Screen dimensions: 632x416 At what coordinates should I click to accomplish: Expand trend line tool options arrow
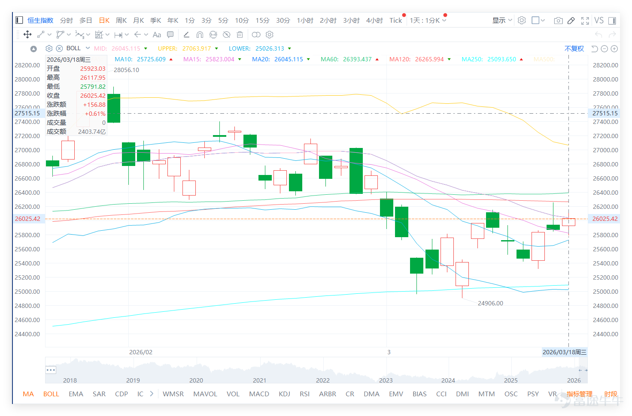tap(49, 35)
